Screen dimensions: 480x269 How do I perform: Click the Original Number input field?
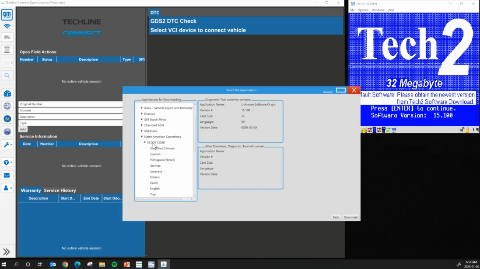(70, 104)
